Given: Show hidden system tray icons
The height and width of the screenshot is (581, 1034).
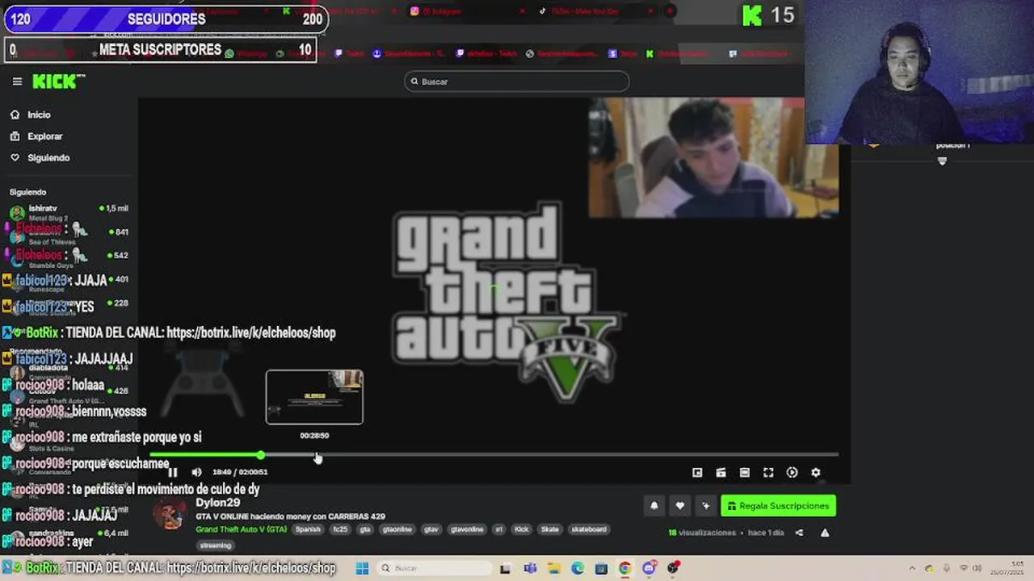Looking at the screenshot, I should [x=912, y=568].
